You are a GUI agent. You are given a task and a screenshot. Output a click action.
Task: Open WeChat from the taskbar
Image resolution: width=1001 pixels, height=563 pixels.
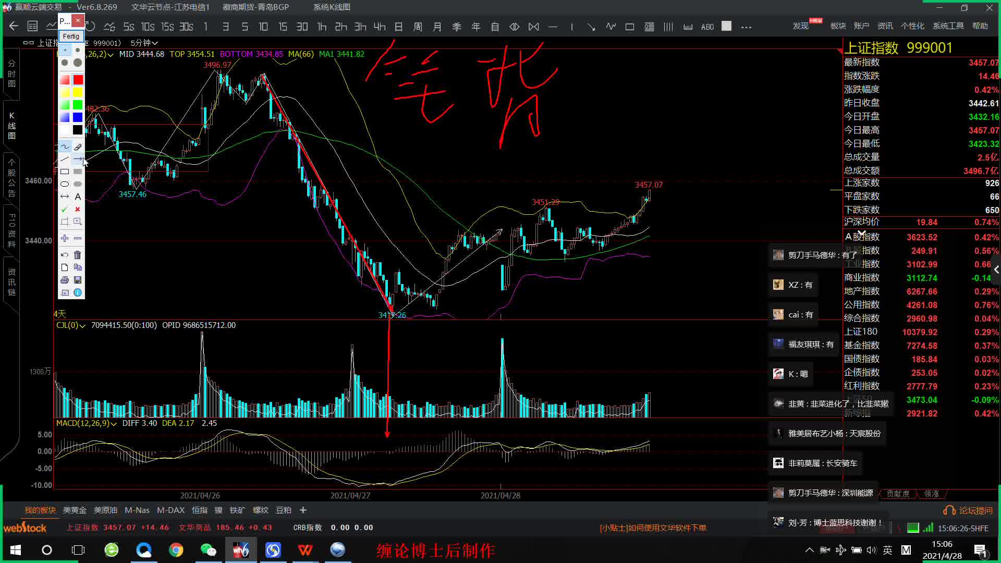click(x=208, y=550)
